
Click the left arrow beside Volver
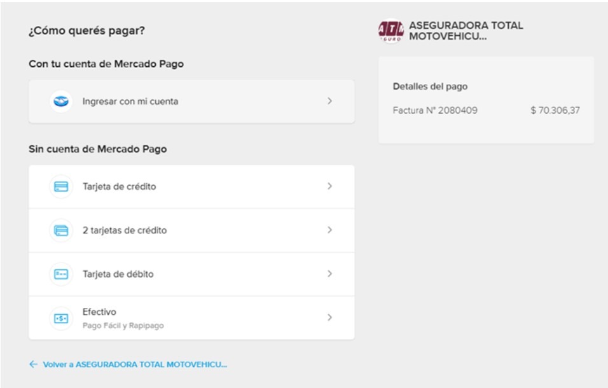point(33,364)
